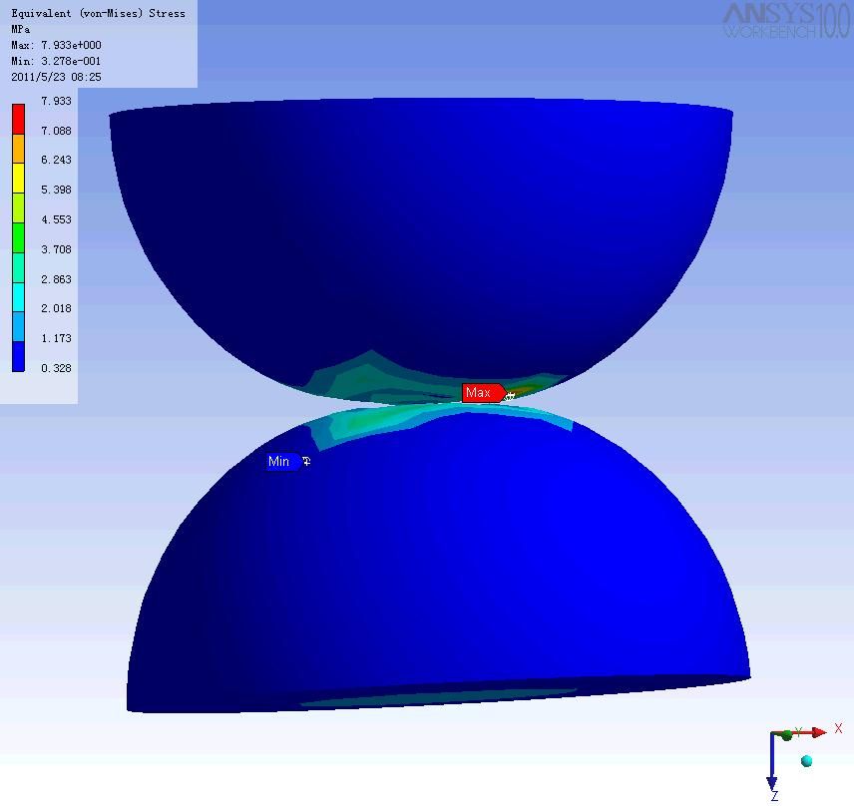Viewport: 854px width, 806px height.
Task: Click the cyan isometric view ball
Action: [x=806, y=761]
